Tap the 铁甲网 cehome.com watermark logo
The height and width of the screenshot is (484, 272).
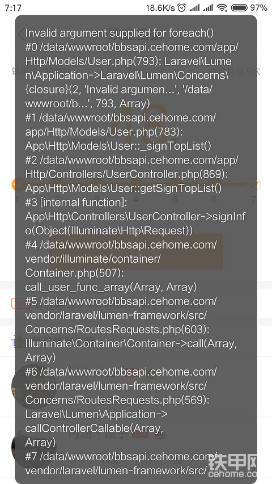pyautogui.click(x=239, y=465)
